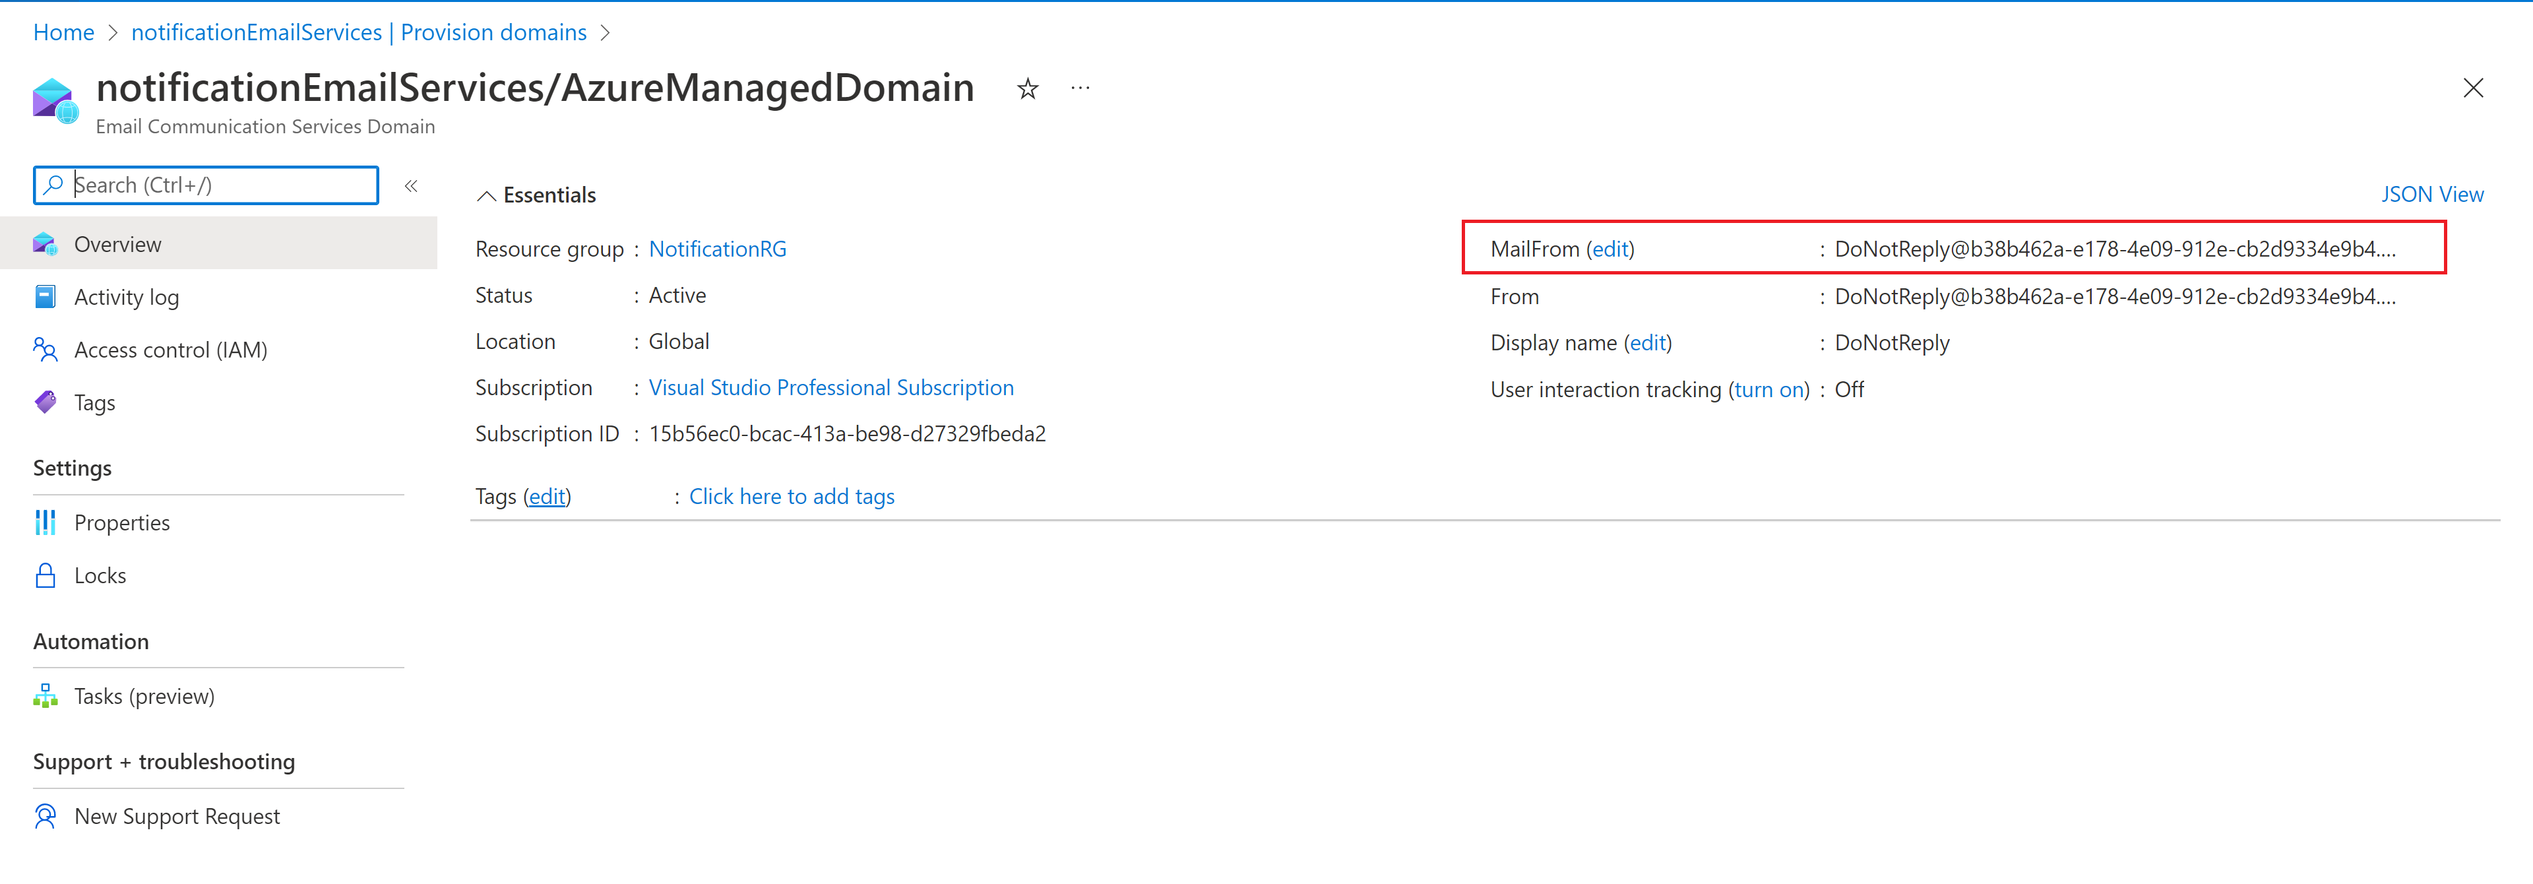This screenshot has width=2533, height=884.
Task: Click the Access control people icon
Action: (x=46, y=349)
